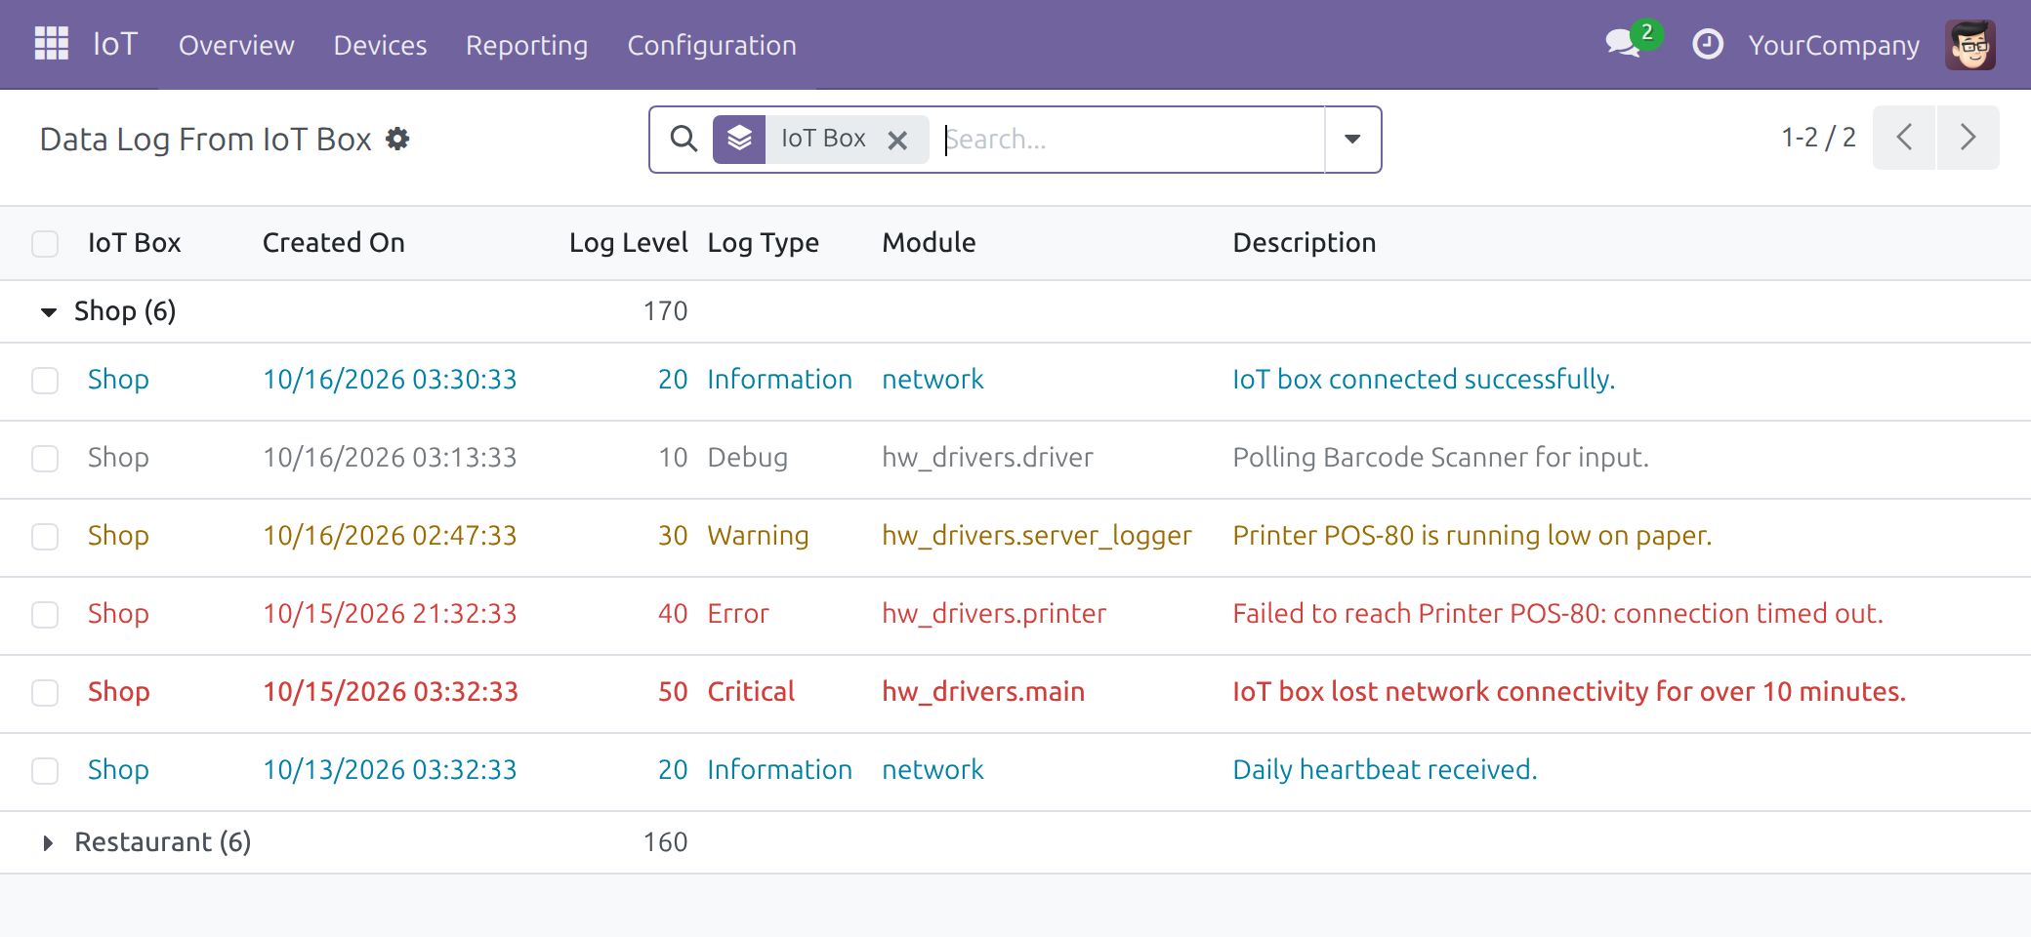Toggle the select-all header checkbox
The width and height of the screenshot is (2031, 937).
[45, 243]
